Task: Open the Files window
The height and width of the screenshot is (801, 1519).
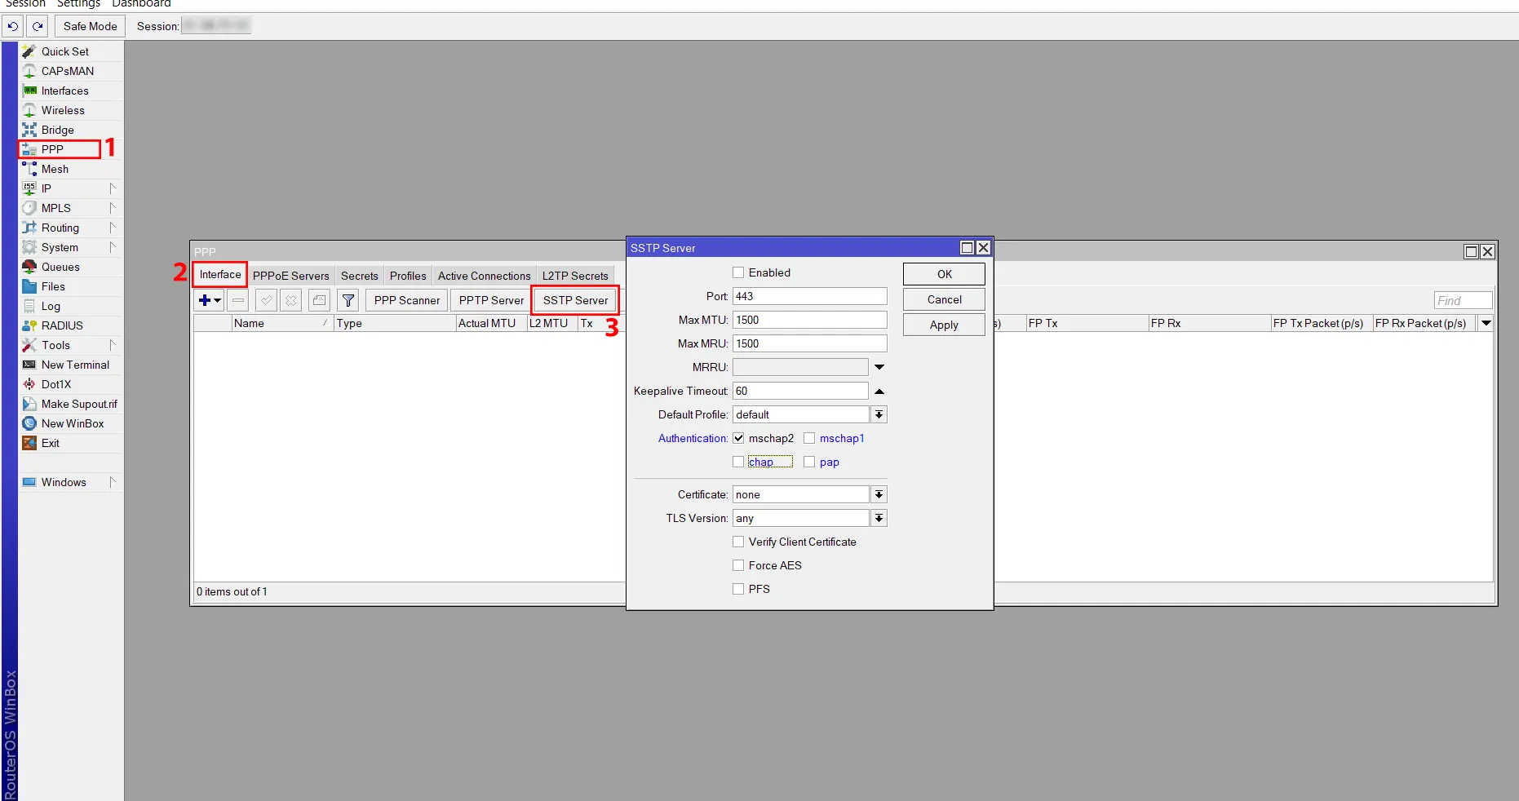Action: click(53, 286)
